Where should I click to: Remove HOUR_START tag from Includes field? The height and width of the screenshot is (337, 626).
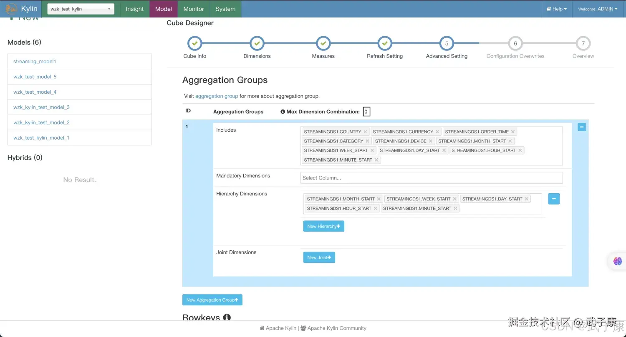click(520, 150)
